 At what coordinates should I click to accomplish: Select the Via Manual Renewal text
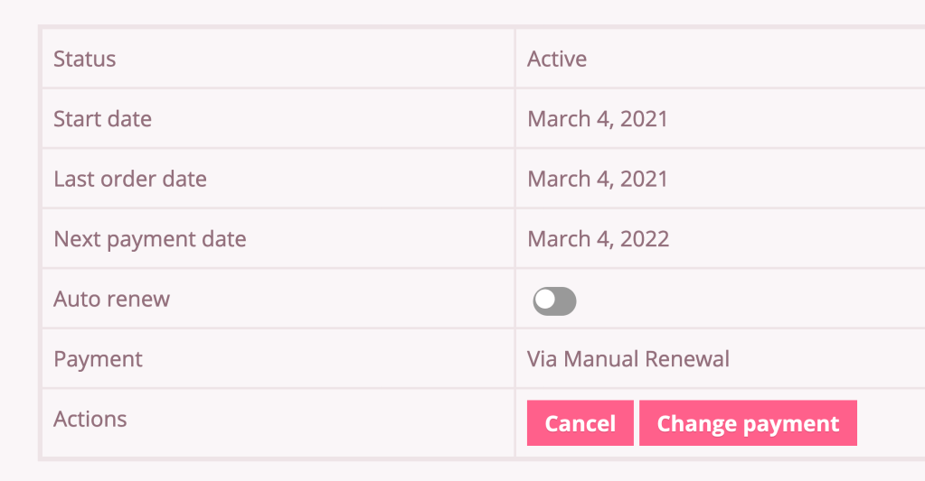click(628, 359)
